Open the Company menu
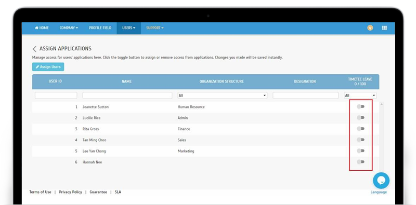 point(69,28)
